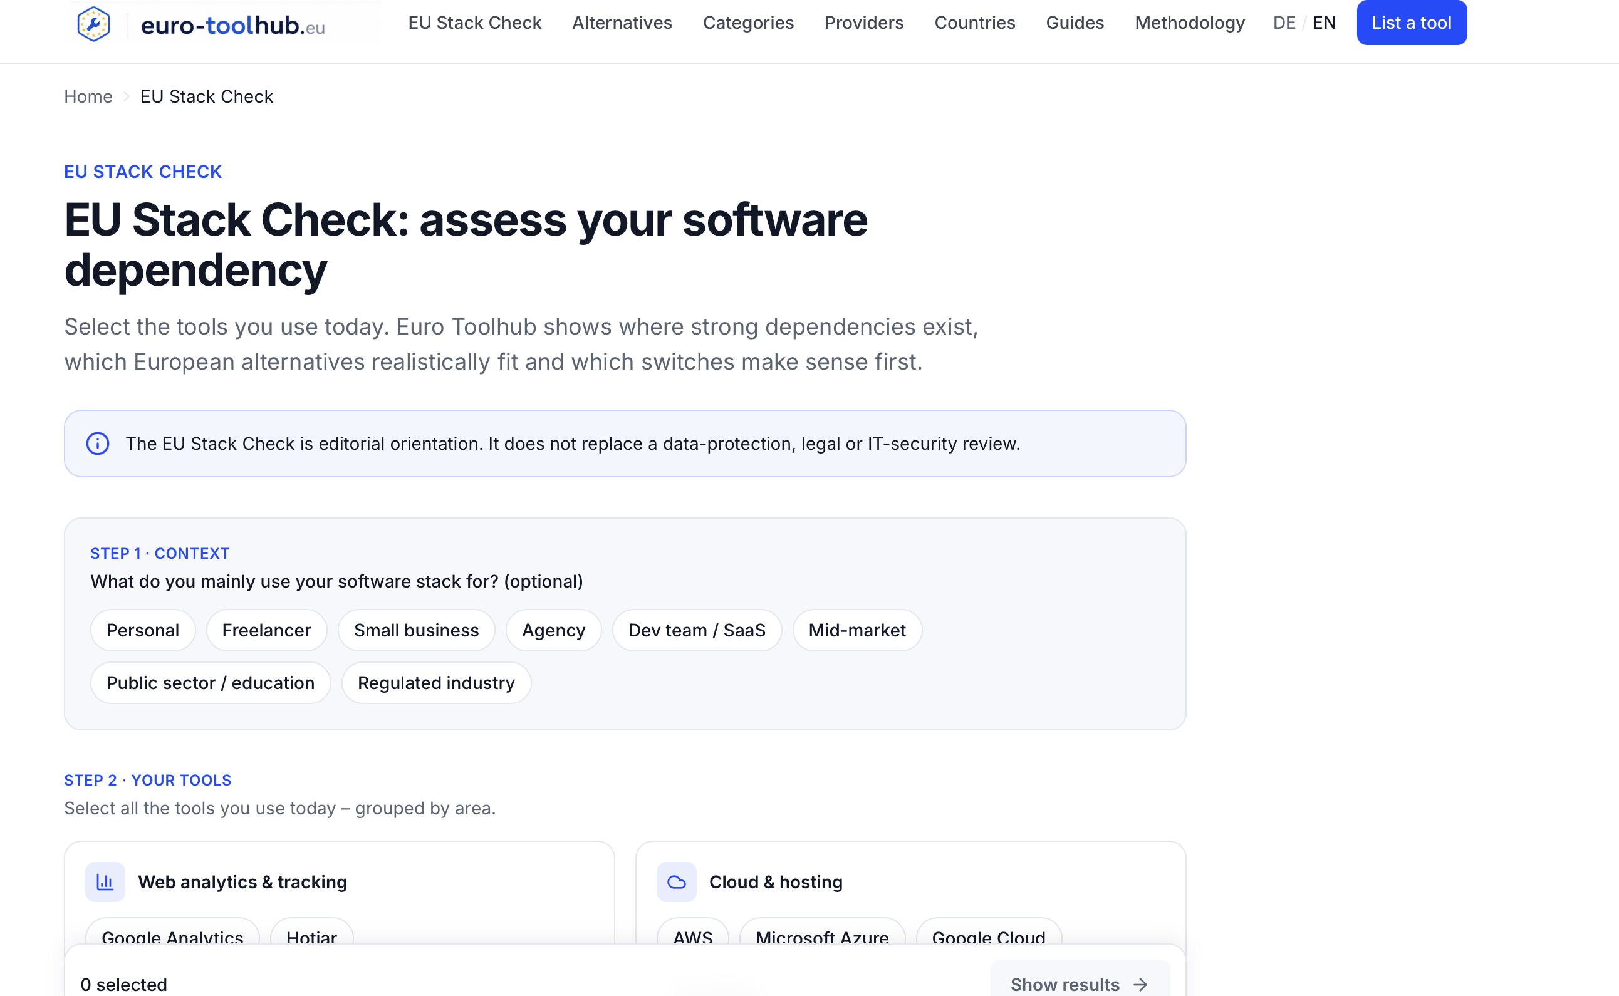Open the Categories nav item
The image size is (1619, 996).
pos(748,23)
